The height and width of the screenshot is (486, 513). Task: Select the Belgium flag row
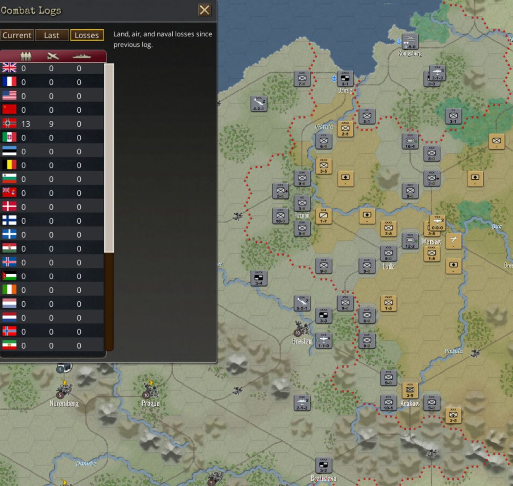point(52,165)
